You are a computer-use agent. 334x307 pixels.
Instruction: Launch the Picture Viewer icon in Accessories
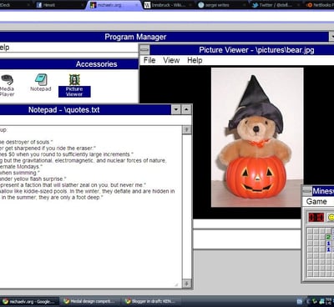tap(74, 85)
